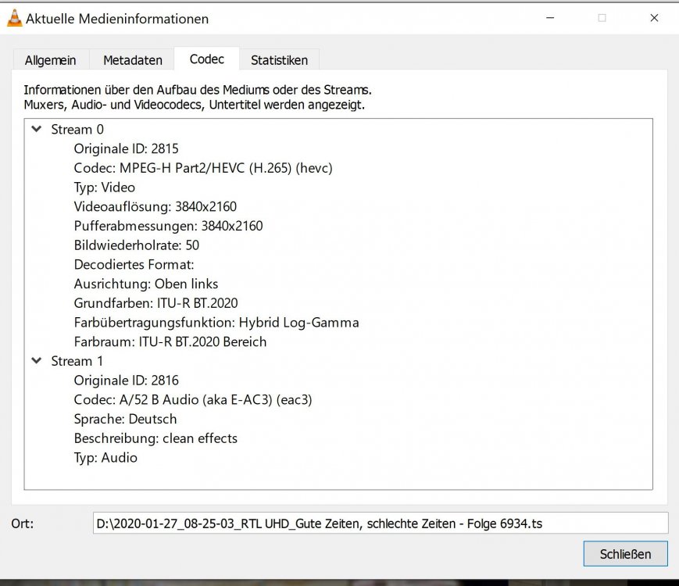The image size is (679, 586).
Task: Select 'Originale ID: 2816' row
Action: click(126, 381)
